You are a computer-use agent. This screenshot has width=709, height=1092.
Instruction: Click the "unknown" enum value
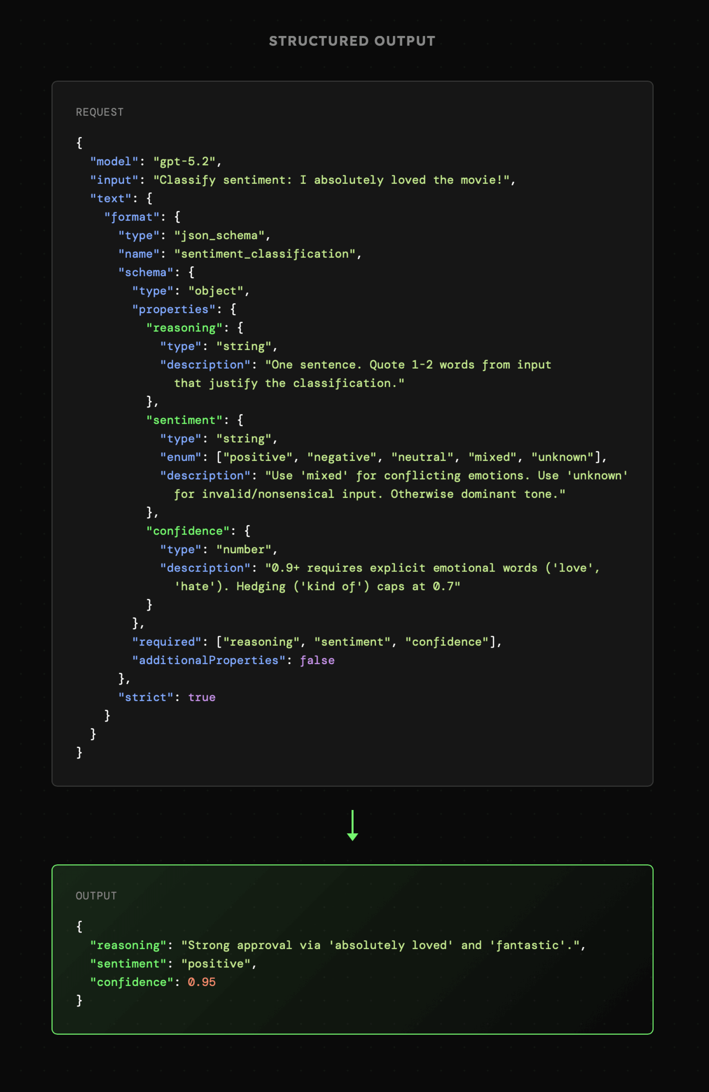tap(562, 457)
